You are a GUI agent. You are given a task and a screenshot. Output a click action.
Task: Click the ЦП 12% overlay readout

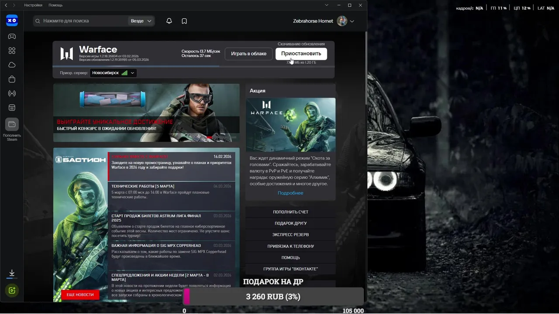[522, 8]
